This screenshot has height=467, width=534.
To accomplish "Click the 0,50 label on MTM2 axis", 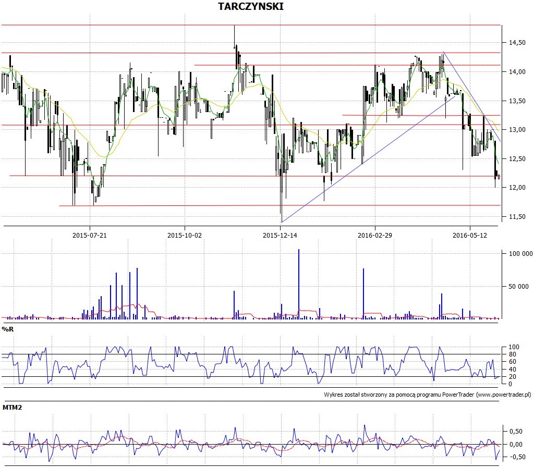I will click(516, 431).
